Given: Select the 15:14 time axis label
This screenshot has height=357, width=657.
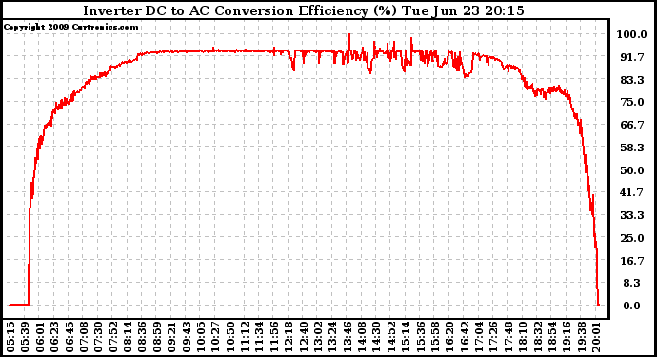Looking at the screenshot, I should click(407, 337).
